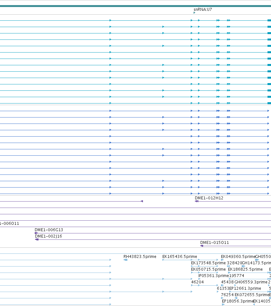Select the small arrow glyph under snRNA:U7
The image size is (271, 306).
pyautogui.click(x=194, y=13)
